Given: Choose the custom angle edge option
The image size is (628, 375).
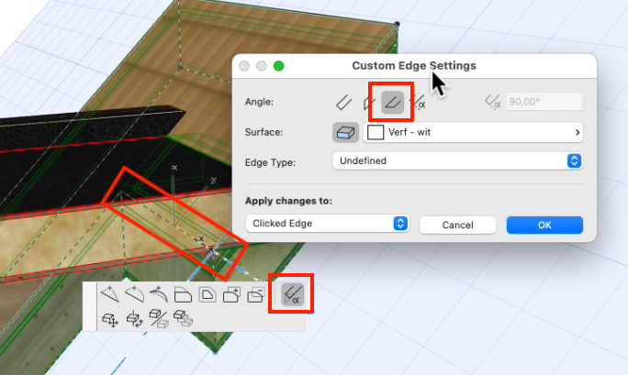Looking at the screenshot, I should click(x=419, y=103).
